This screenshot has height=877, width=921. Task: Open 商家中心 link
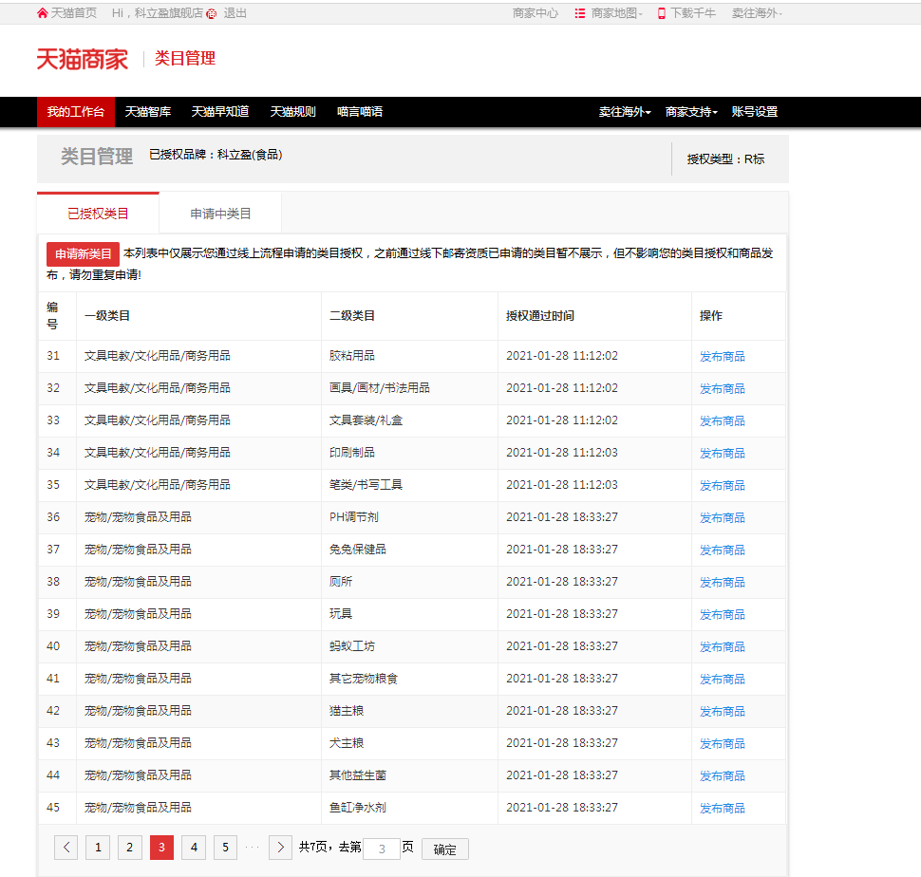pyautogui.click(x=536, y=13)
